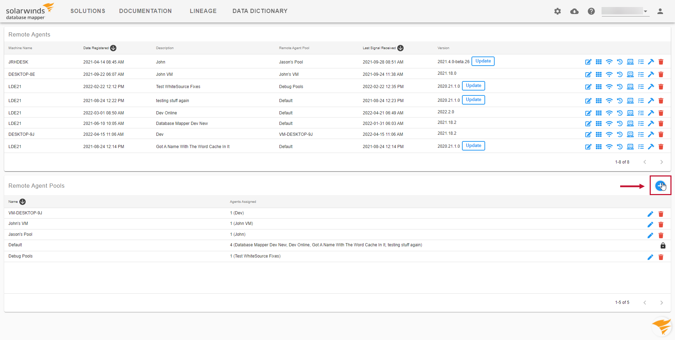This screenshot has width=675, height=340.
Task: Open the user account icon
Action: (x=660, y=11)
